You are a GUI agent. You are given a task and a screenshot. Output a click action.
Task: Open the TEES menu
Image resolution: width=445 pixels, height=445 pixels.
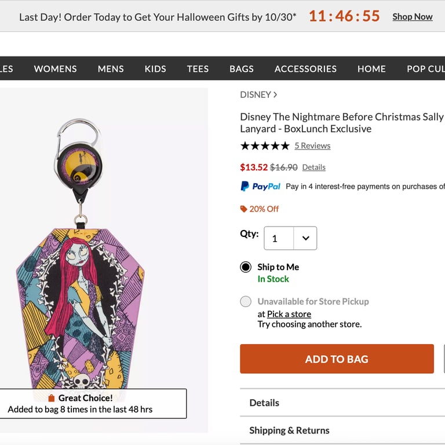tap(198, 69)
